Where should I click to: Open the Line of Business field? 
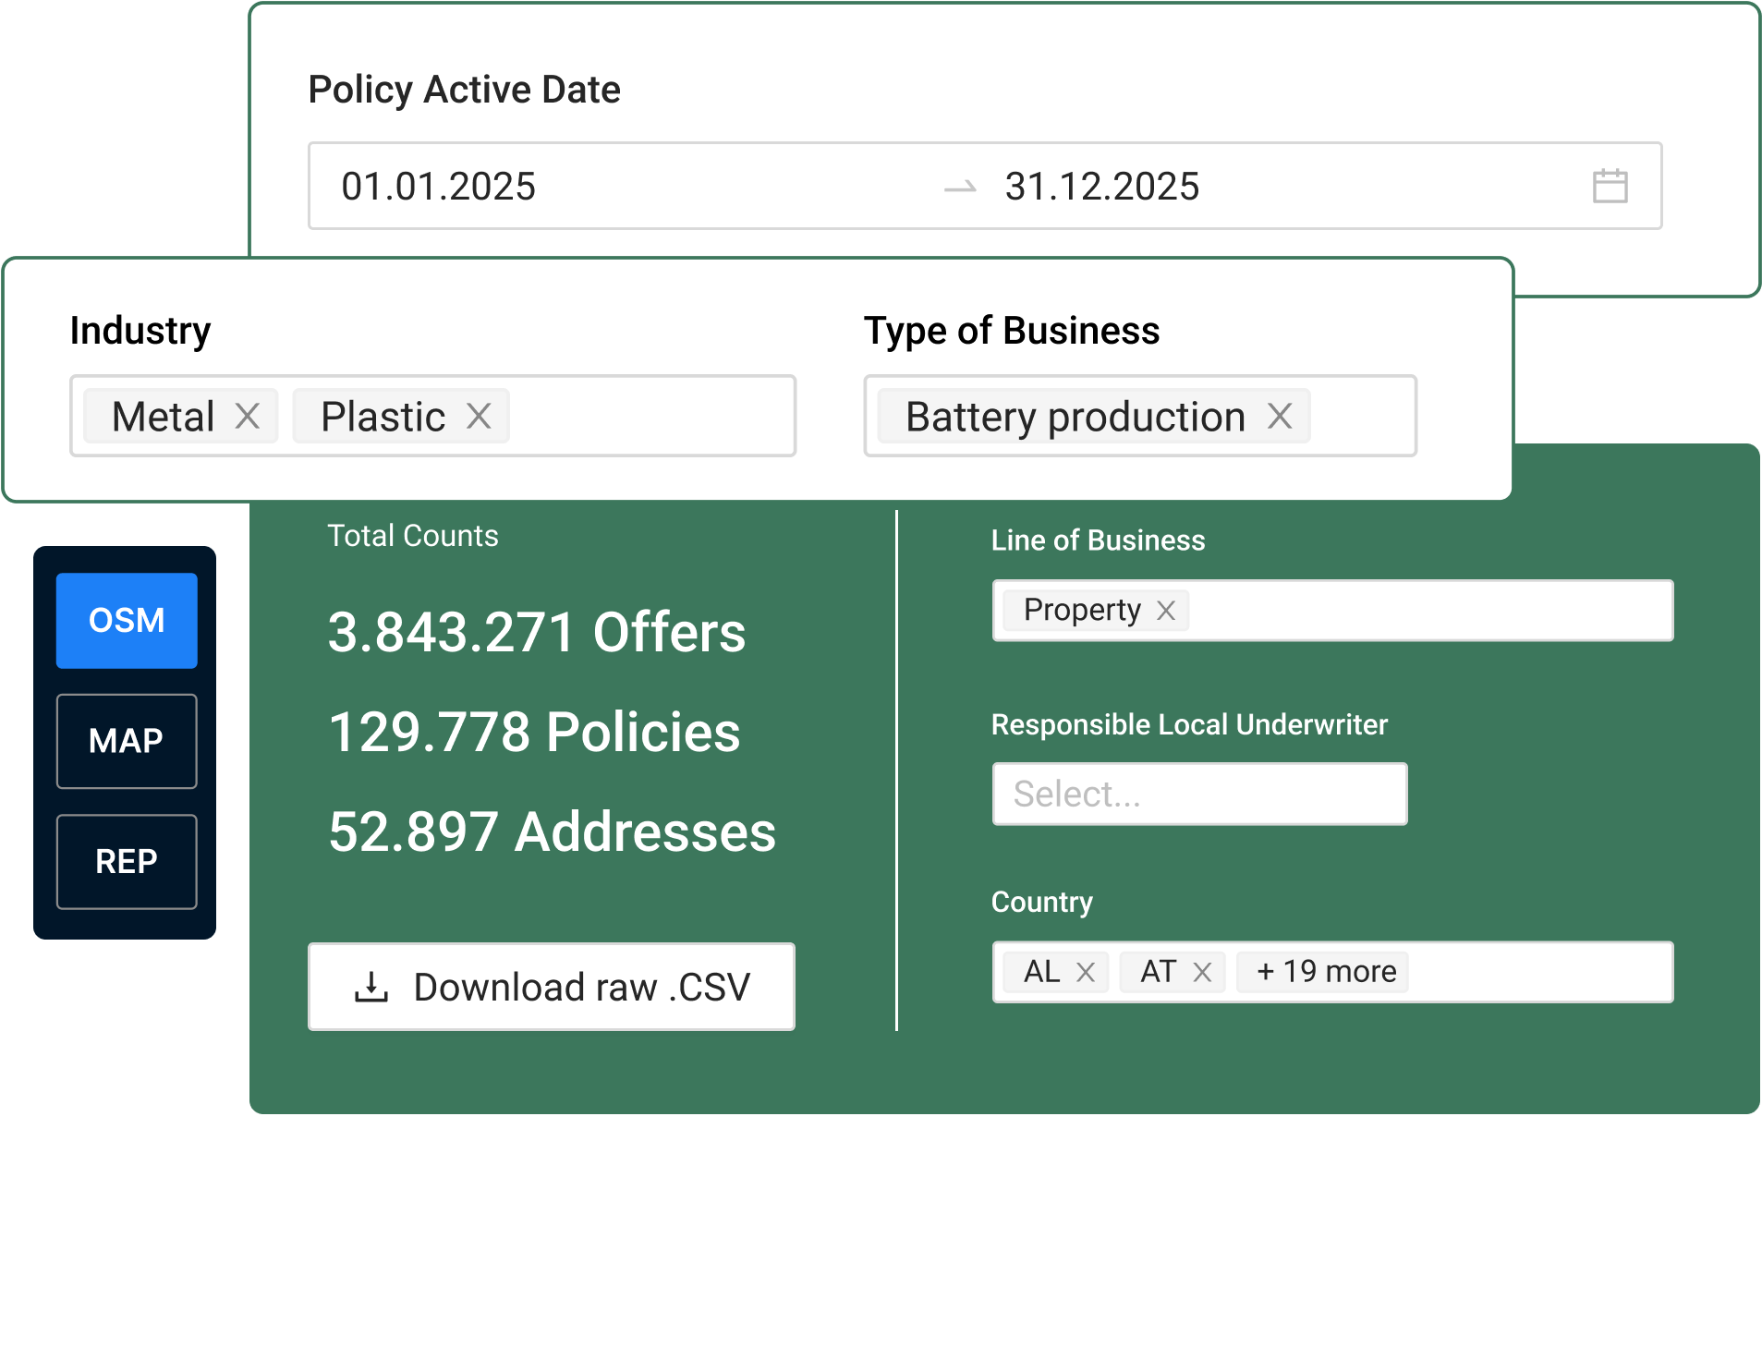coord(1332,610)
